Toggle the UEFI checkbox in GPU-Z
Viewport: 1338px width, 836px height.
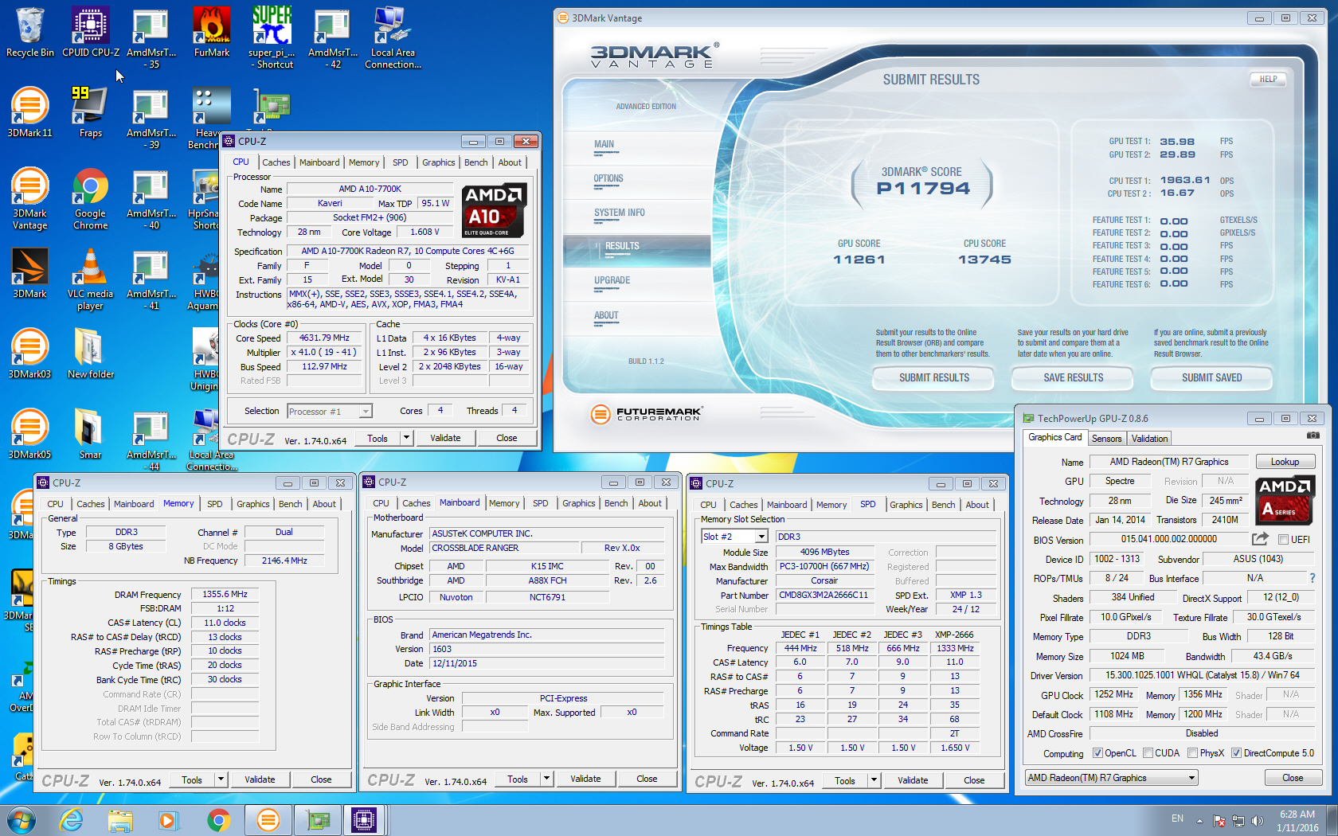click(1283, 540)
